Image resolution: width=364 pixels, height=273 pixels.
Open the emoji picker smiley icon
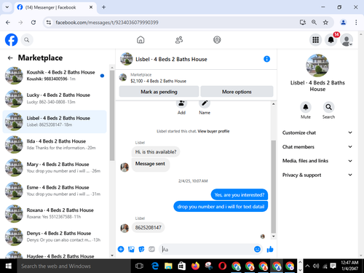[x=257, y=249]
